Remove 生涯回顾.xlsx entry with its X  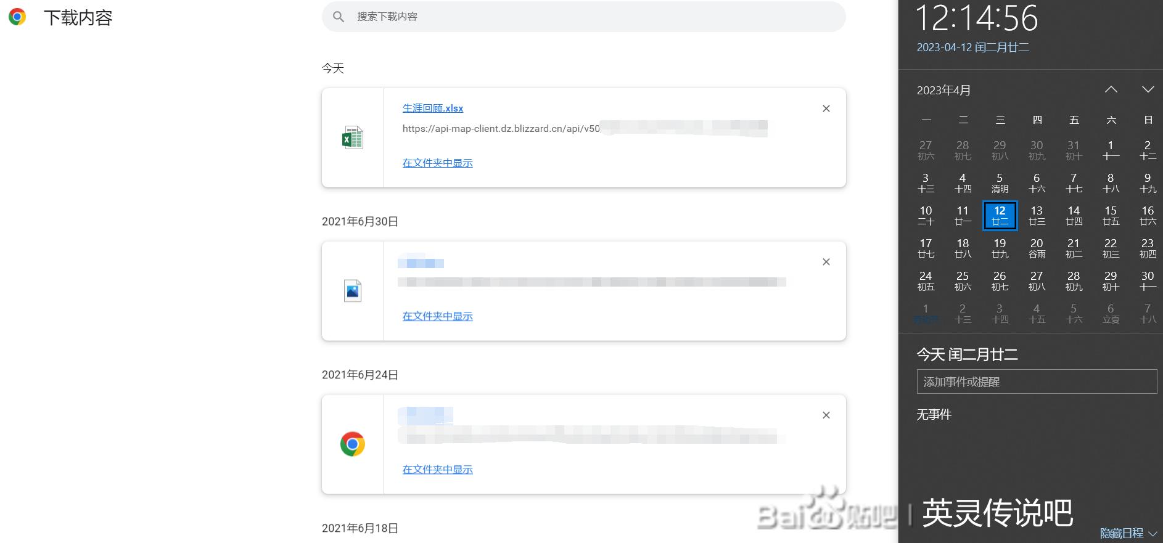(x=826, y=108)
